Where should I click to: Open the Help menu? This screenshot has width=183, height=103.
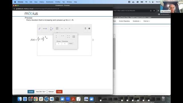[x=75, y=2]
